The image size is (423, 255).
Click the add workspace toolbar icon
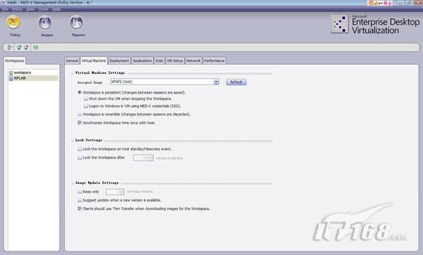(x=19, y=47)
